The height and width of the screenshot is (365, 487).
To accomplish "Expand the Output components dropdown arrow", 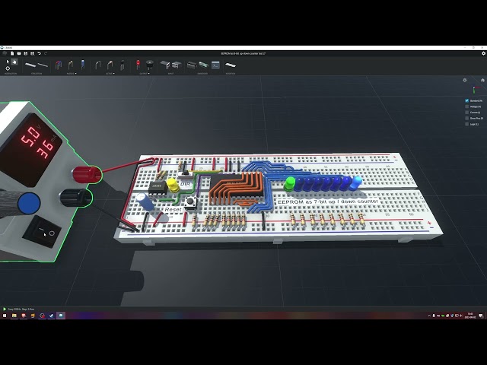I will point(149,74).
